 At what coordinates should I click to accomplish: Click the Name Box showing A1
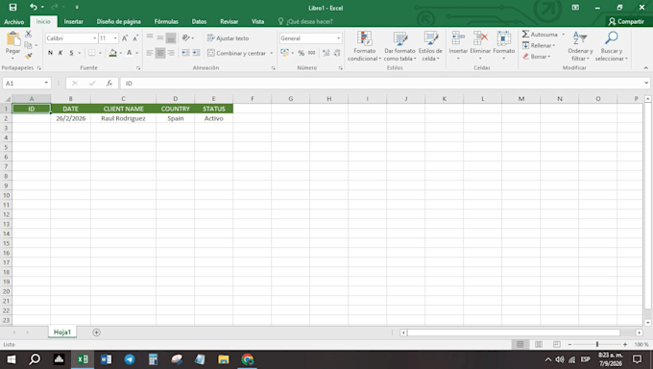[x=26, y=84]
